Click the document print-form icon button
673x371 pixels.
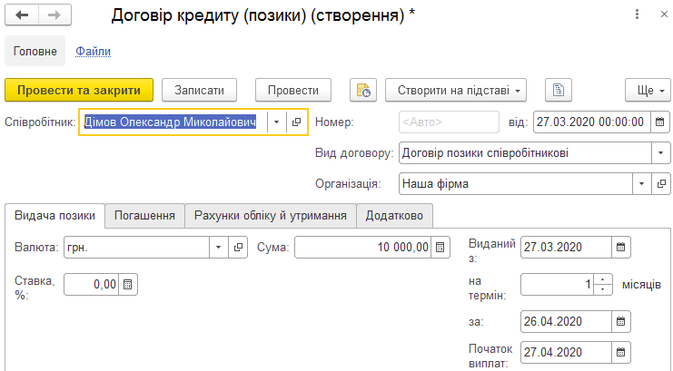(x=559, y=90)
